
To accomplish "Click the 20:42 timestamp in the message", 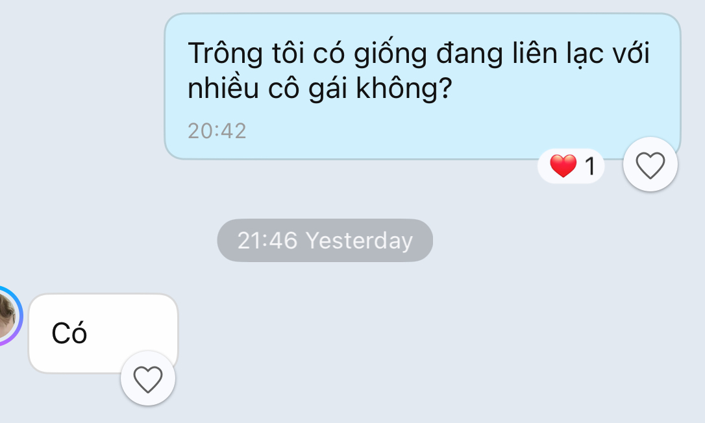I will pos(217,131).
